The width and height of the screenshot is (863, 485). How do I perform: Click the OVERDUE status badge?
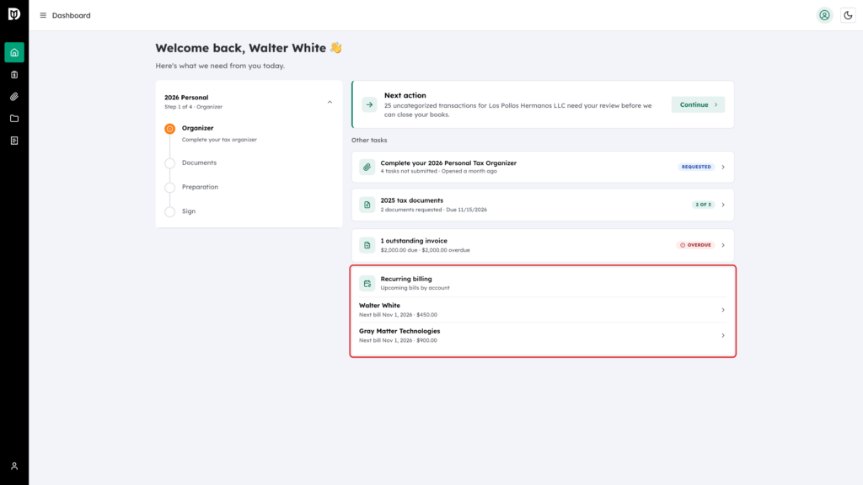695,245
